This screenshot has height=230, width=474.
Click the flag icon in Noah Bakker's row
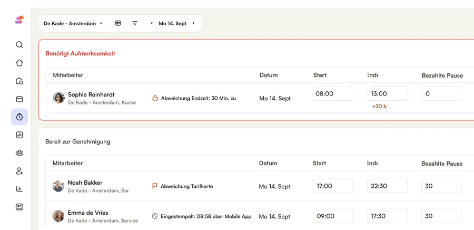point(155,186)
